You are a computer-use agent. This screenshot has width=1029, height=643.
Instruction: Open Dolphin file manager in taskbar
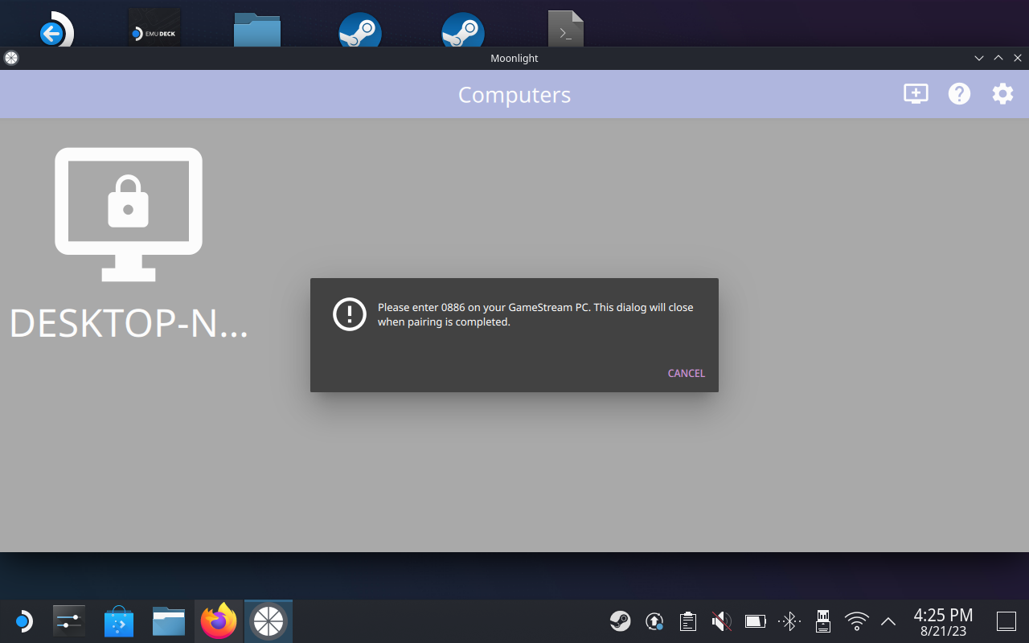[169, 621]
